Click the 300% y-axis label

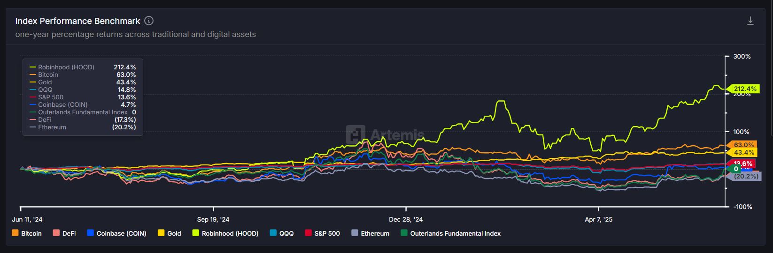click(x=742, y=56)
